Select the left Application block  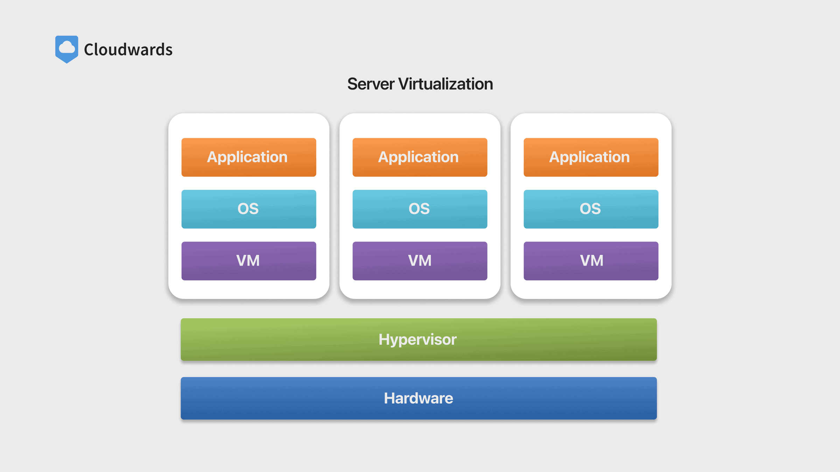(x=248, y=157)
